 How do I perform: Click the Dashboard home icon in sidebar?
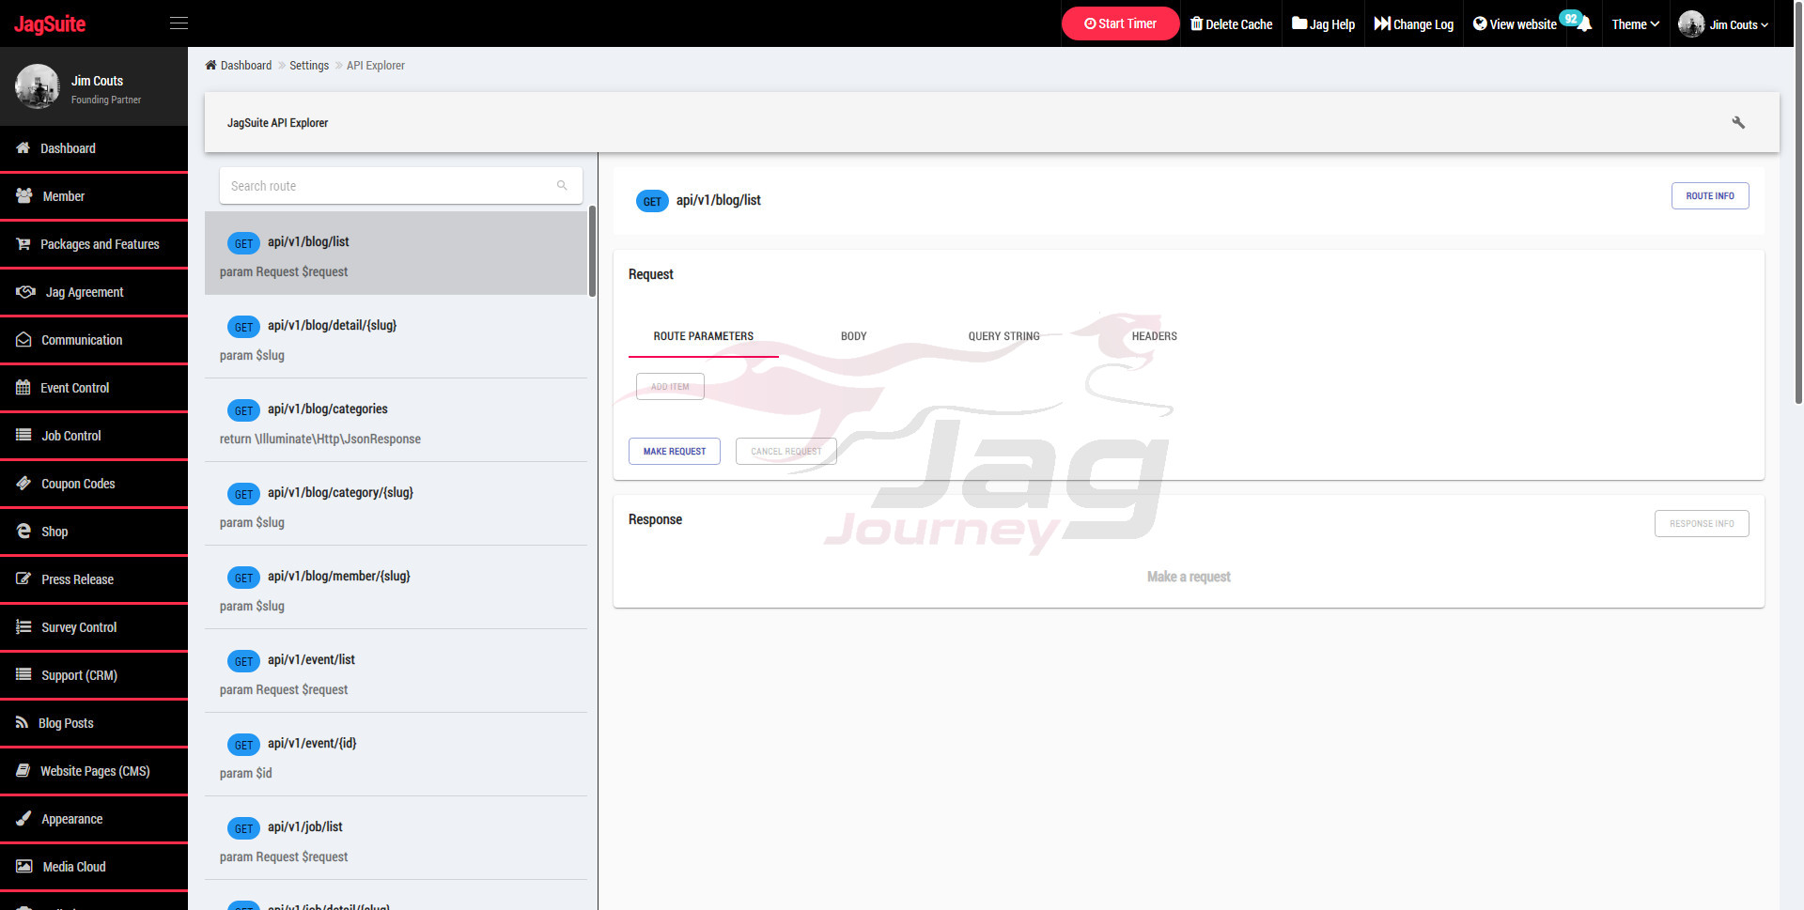pos(23,147)
